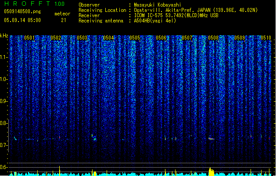This screenshot has height=176, width=276.
Task: Click the large yellow power peak below 0508
Action: tap(211, 172)
